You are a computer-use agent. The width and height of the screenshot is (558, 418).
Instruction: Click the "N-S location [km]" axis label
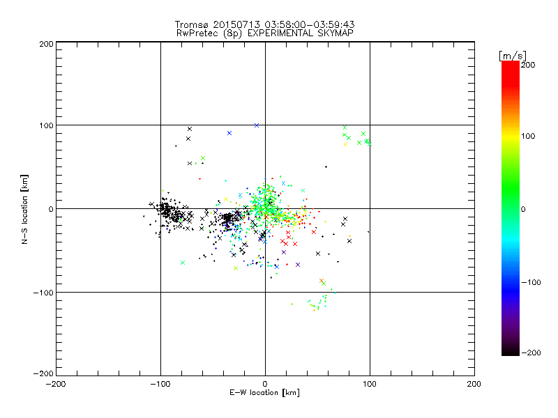click(x=24, y=209)
